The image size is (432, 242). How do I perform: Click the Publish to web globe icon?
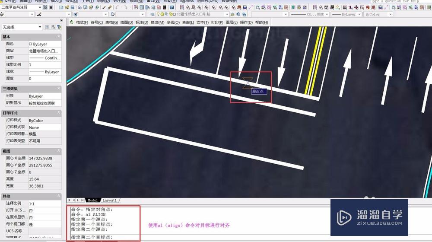[97, 7]
